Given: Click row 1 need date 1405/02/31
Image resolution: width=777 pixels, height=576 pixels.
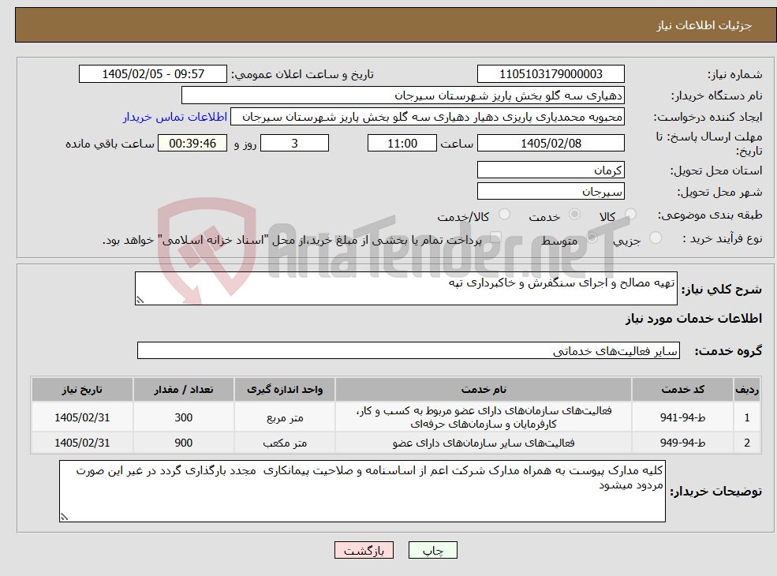Looking at the screenshot, I should tap(82, 417).
